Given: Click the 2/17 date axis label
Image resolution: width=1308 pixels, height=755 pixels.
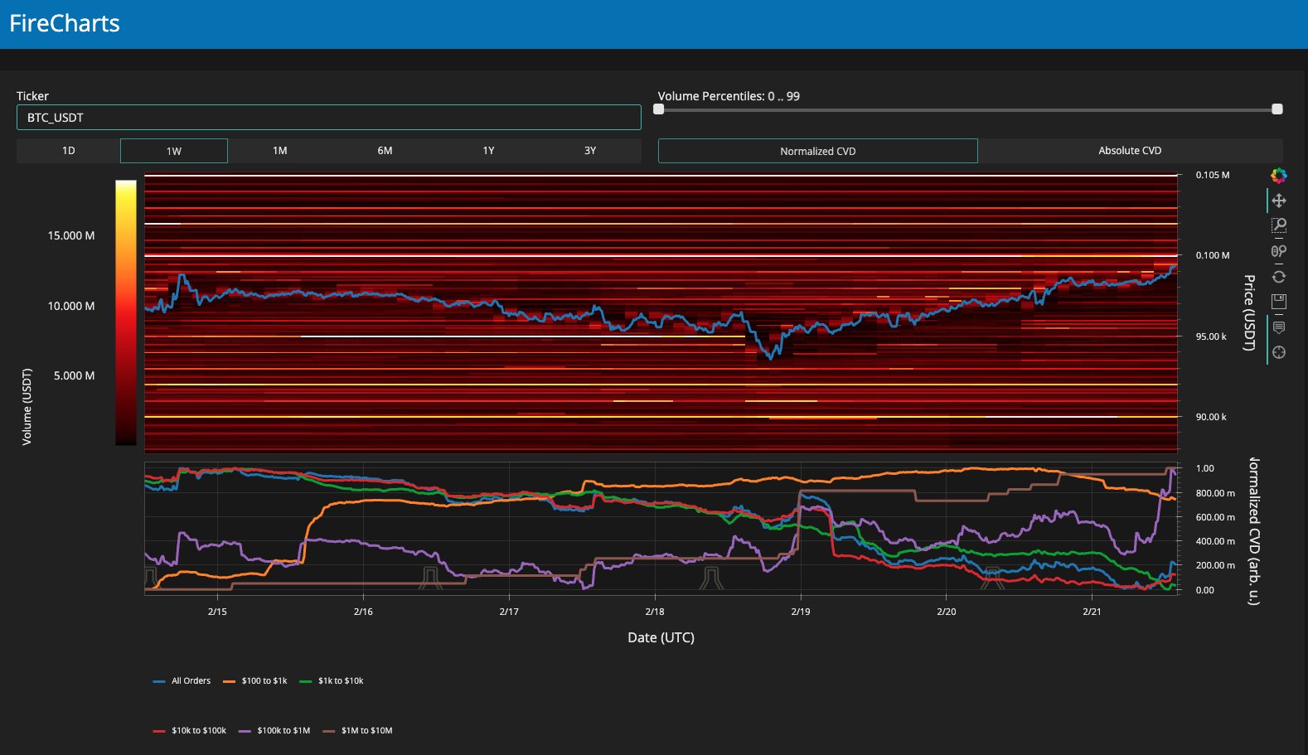Looking at the screenshot, I should coord(509,612).
